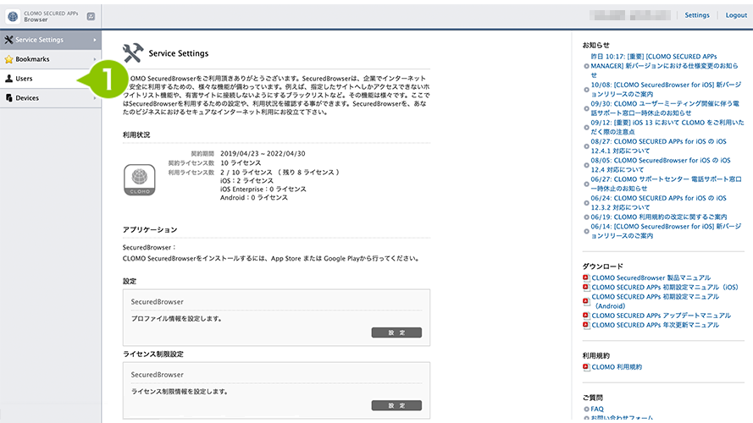
Task: Click bullet icon next to FAQ
Action: [x=586, y=409]
